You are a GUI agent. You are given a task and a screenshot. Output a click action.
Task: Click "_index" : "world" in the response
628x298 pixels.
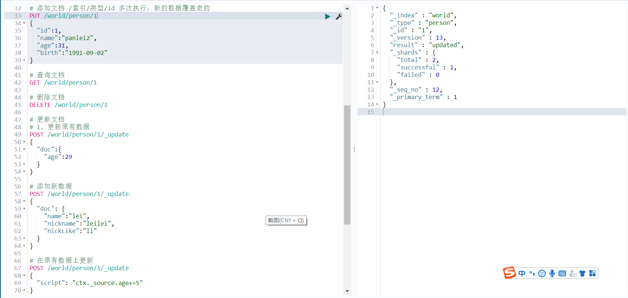(x=423, y=15)
